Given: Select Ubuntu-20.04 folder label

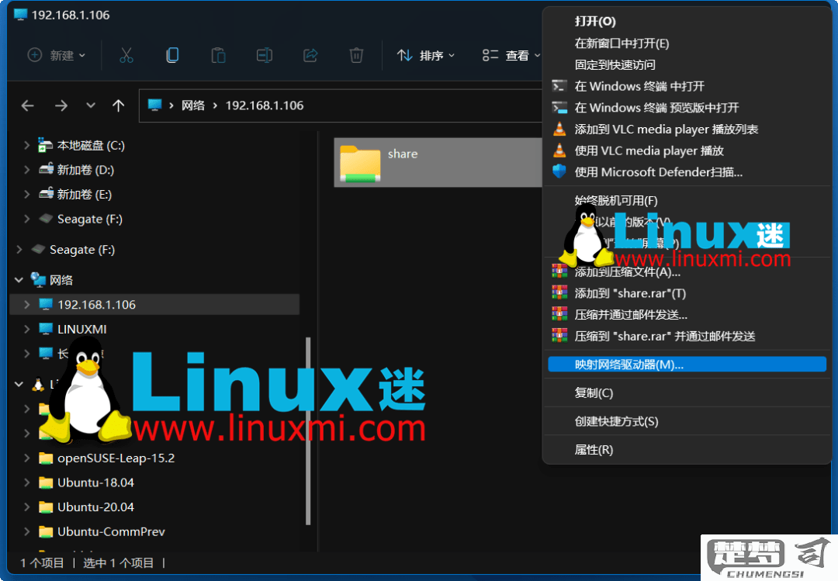Looking at the screenshot, I should click(x=95, y=507).
